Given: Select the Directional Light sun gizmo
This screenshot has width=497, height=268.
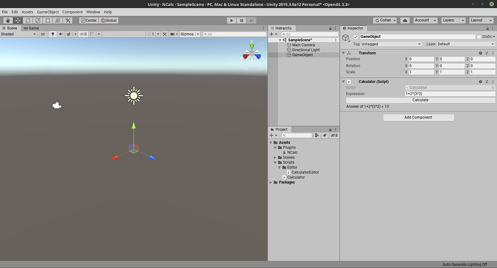Looking at the screenshot, I should tap(134, 96).
